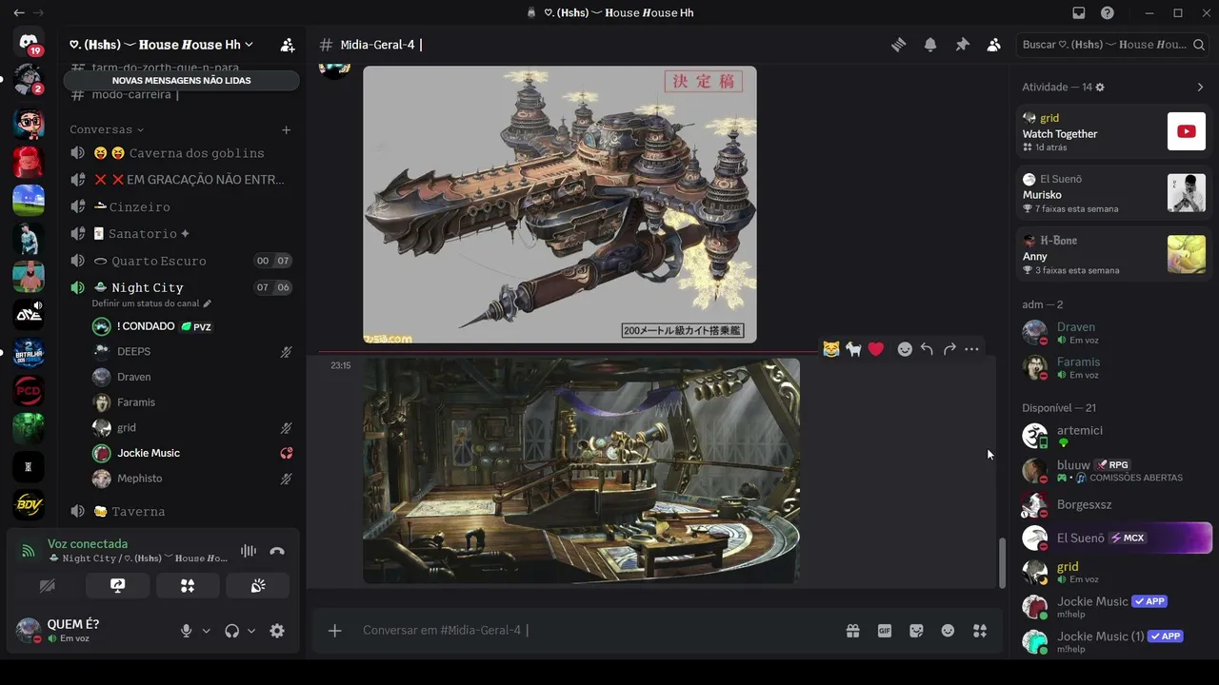
Task: Open bluuw's profile in member list
Action: [x=1113, y=470]
